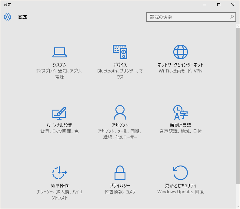Click the システム label text
Screen dimensions: 240x209
coord(59,65)
